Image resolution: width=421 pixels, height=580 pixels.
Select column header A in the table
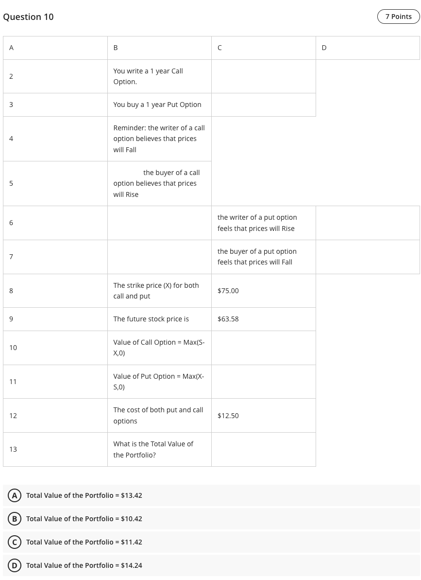[x=55, y=48]
